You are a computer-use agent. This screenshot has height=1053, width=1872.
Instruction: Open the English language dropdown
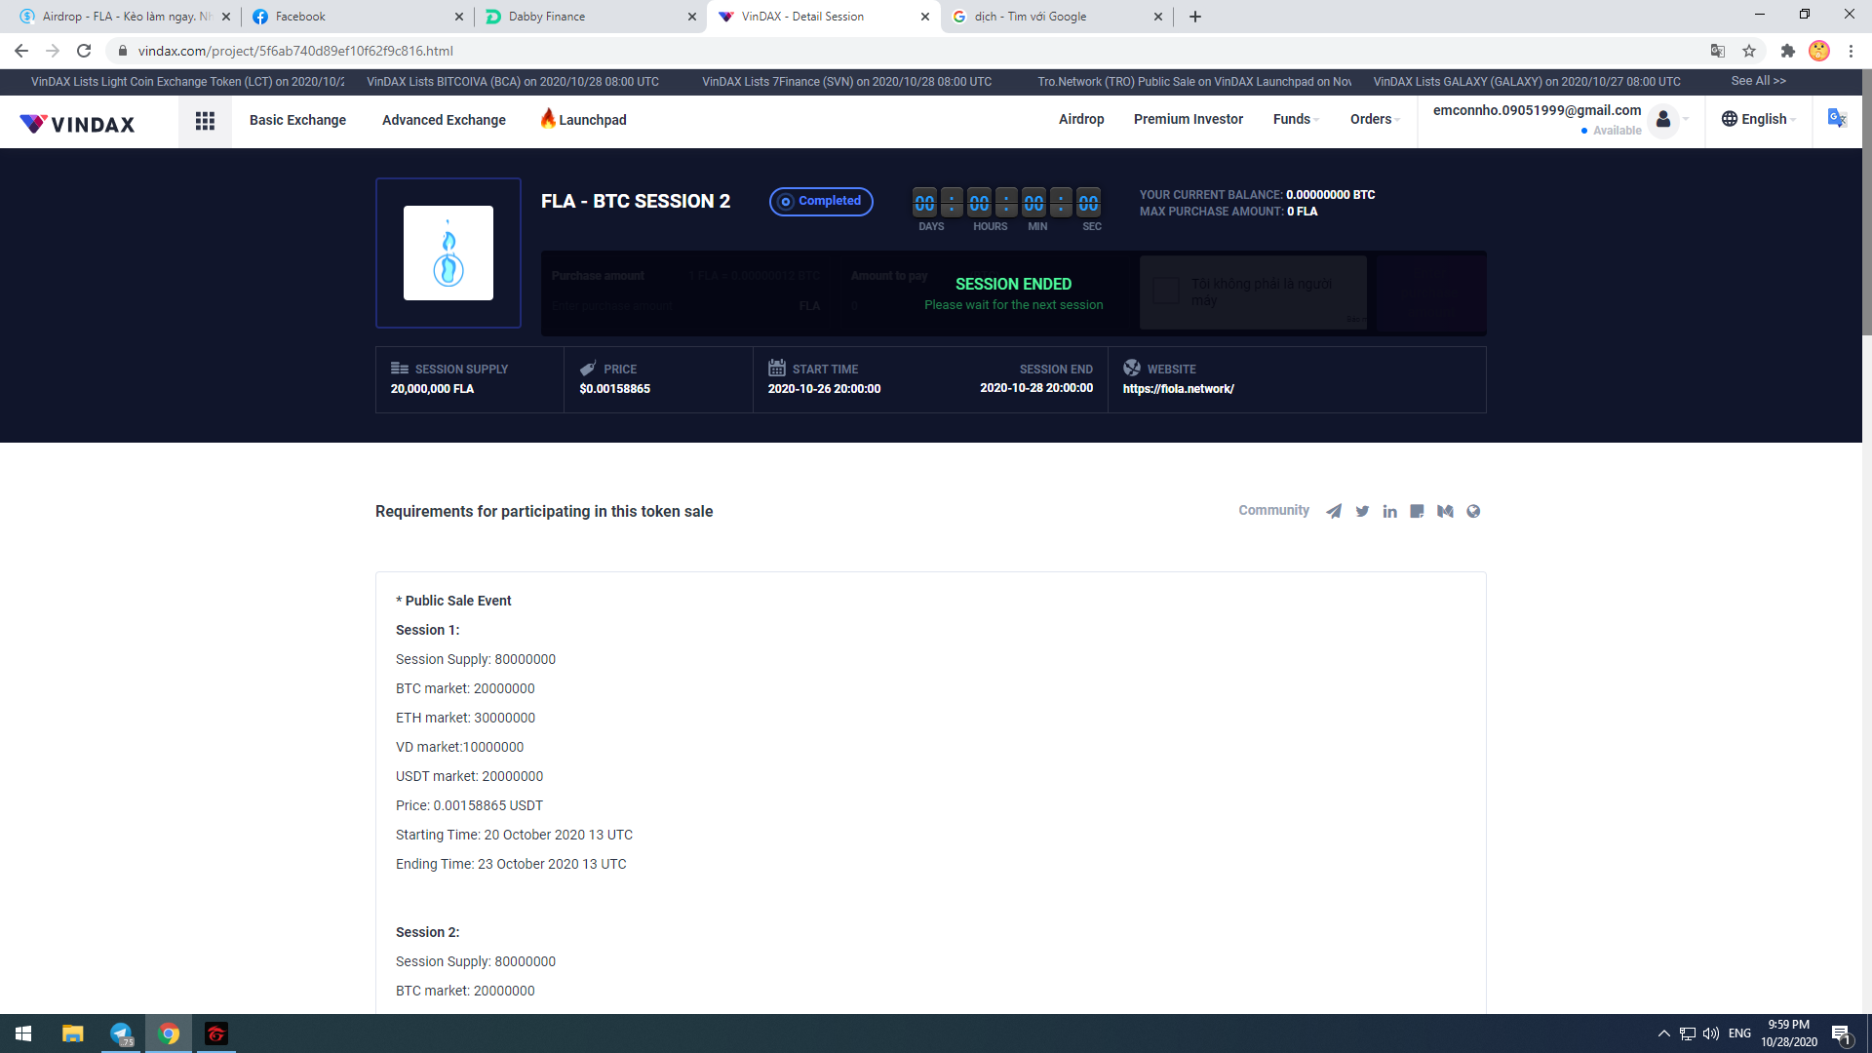pos(1758,119)
